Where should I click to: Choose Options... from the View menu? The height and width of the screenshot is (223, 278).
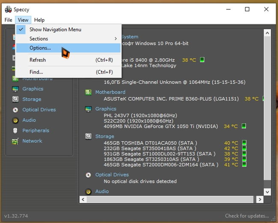(x=68, y=48)
